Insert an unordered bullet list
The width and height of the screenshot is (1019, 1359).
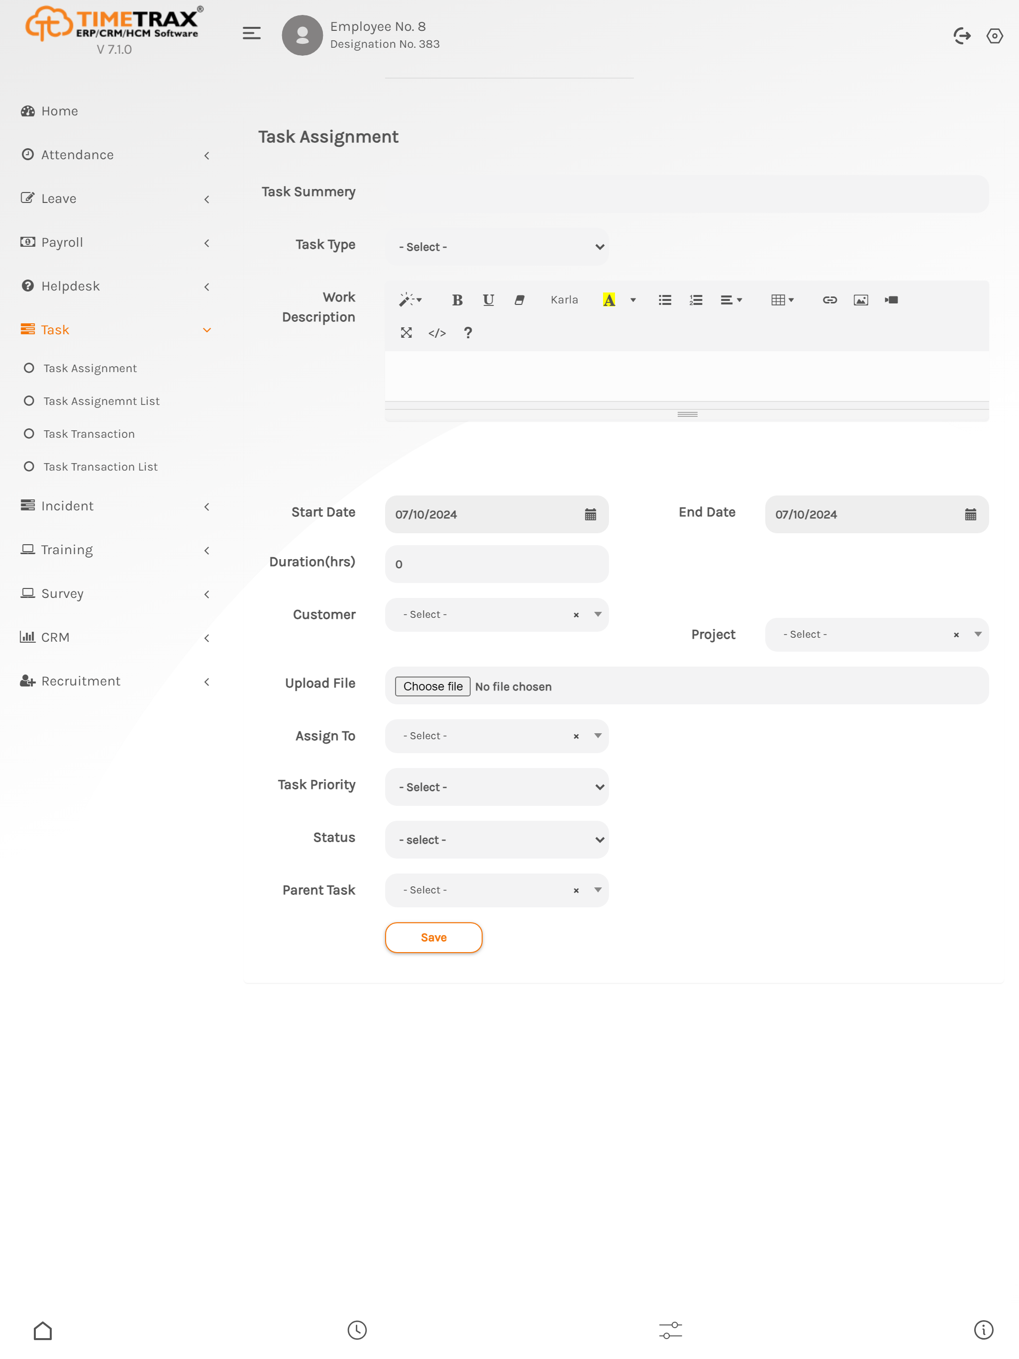coord(665,300)
